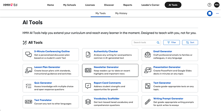The height and width of the screenshot is (111, 221).
Task: Open the three-dot more options menu
Action: coord(217,13)
